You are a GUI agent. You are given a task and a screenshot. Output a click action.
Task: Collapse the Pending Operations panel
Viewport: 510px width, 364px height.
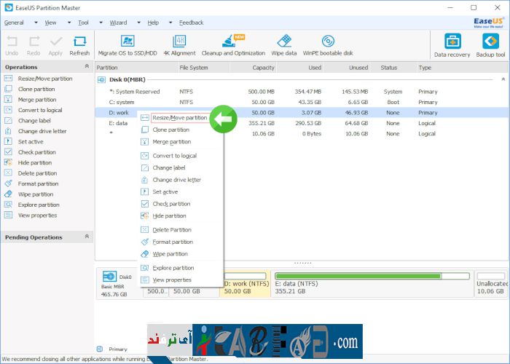pos(87,237)
